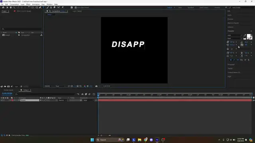
Task: Toggle visibility eye of the text layer
Action: [2, 100]
